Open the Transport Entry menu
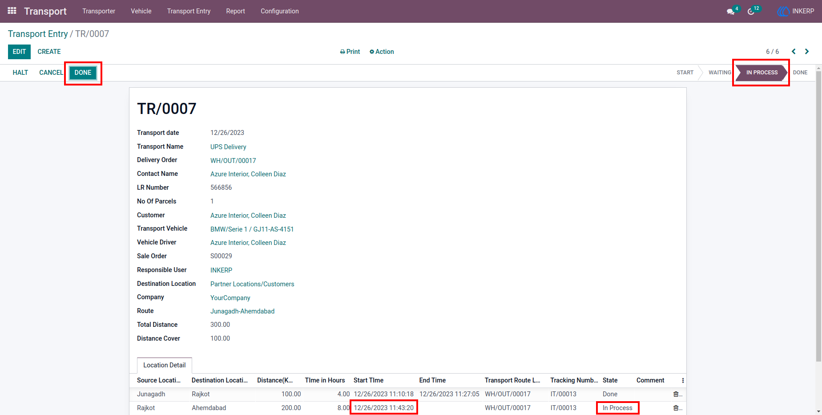This screenshot has height=415, width=822. pos(189,11)
